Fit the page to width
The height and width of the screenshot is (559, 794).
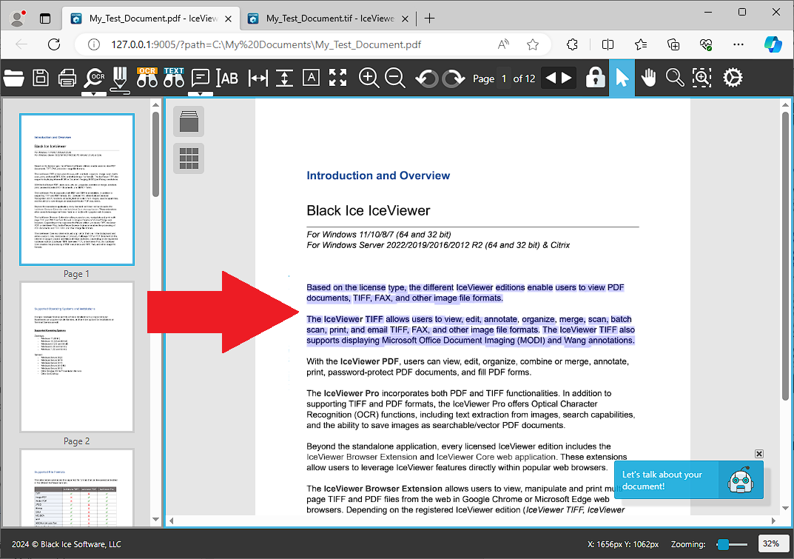(258, 78)
